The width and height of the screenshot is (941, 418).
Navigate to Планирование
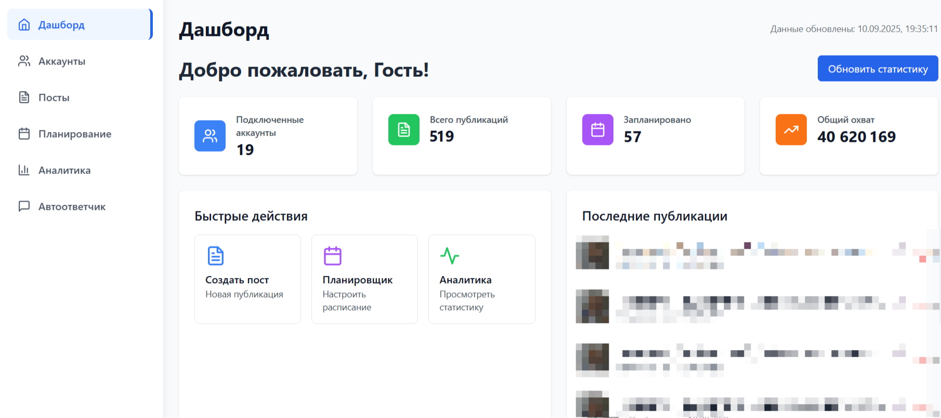click(80, 133)
